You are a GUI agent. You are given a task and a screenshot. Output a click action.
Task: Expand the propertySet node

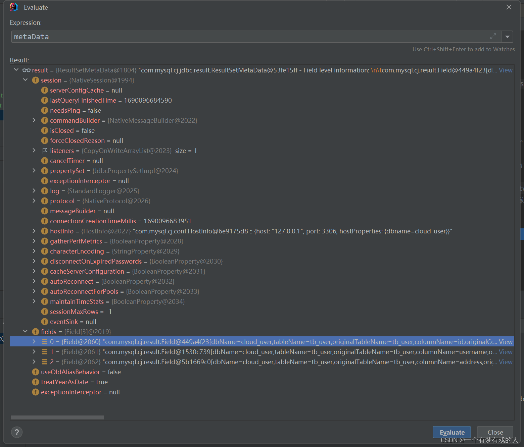[x=34, y=170]
